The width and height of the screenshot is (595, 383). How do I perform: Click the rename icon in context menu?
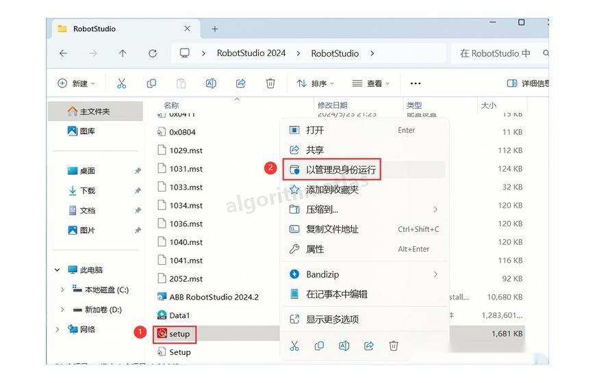click(344, 346)
